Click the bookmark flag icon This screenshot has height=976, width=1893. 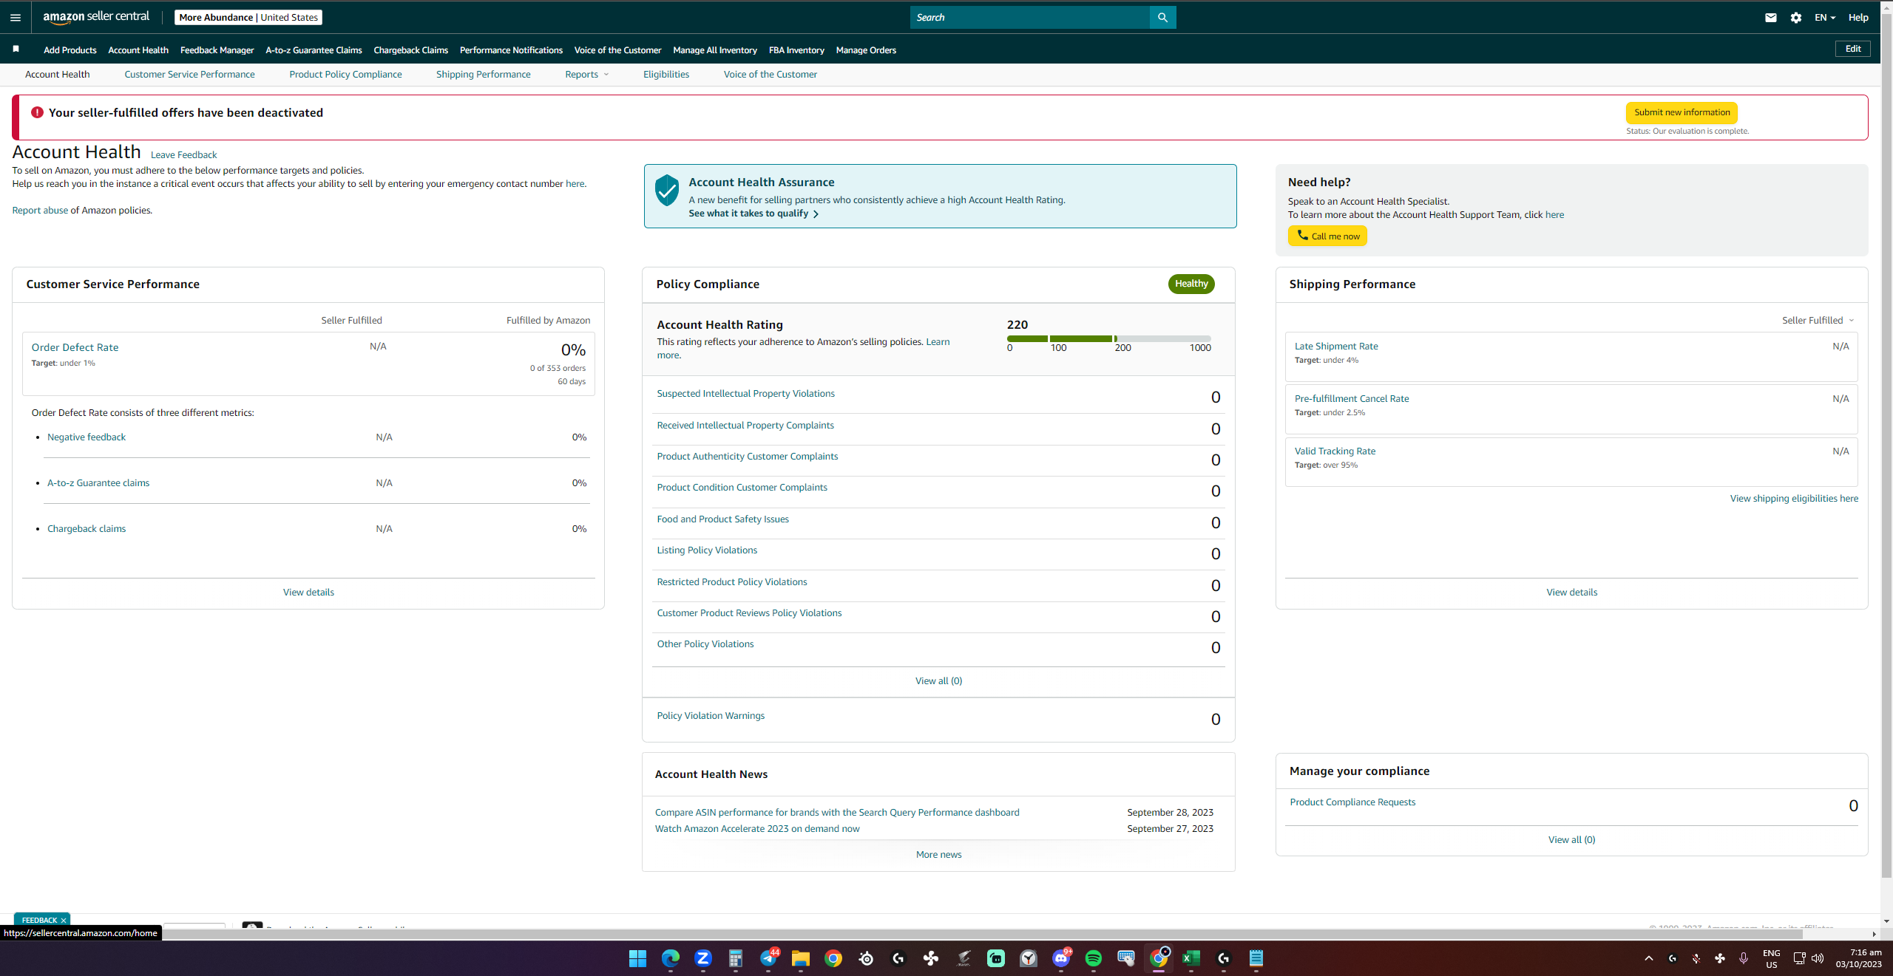[x=16, y=50]
